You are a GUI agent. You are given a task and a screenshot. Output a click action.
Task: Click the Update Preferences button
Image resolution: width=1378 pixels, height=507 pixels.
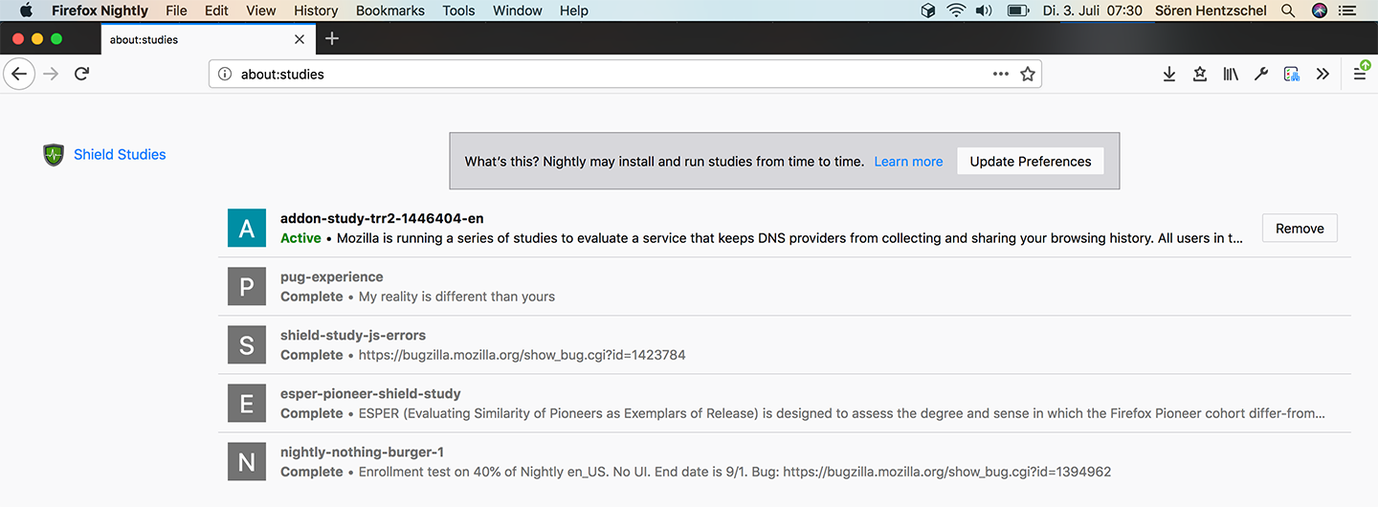coord(1030,162)
